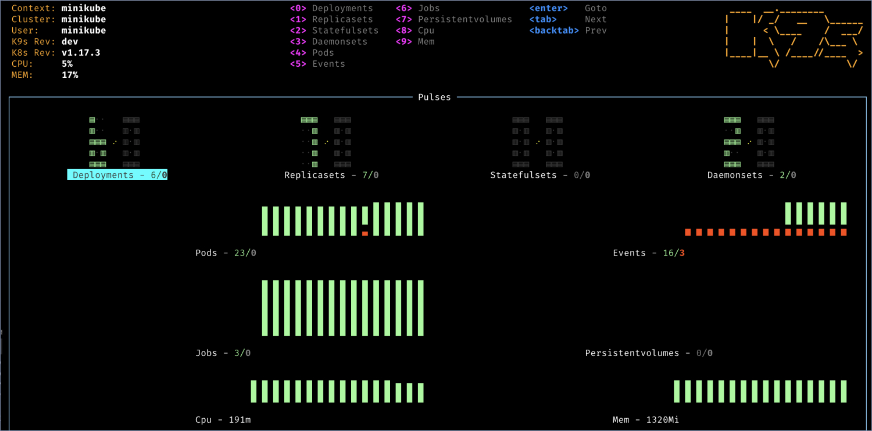
Task: Click the Context: minikube entry
Action: 59,8
